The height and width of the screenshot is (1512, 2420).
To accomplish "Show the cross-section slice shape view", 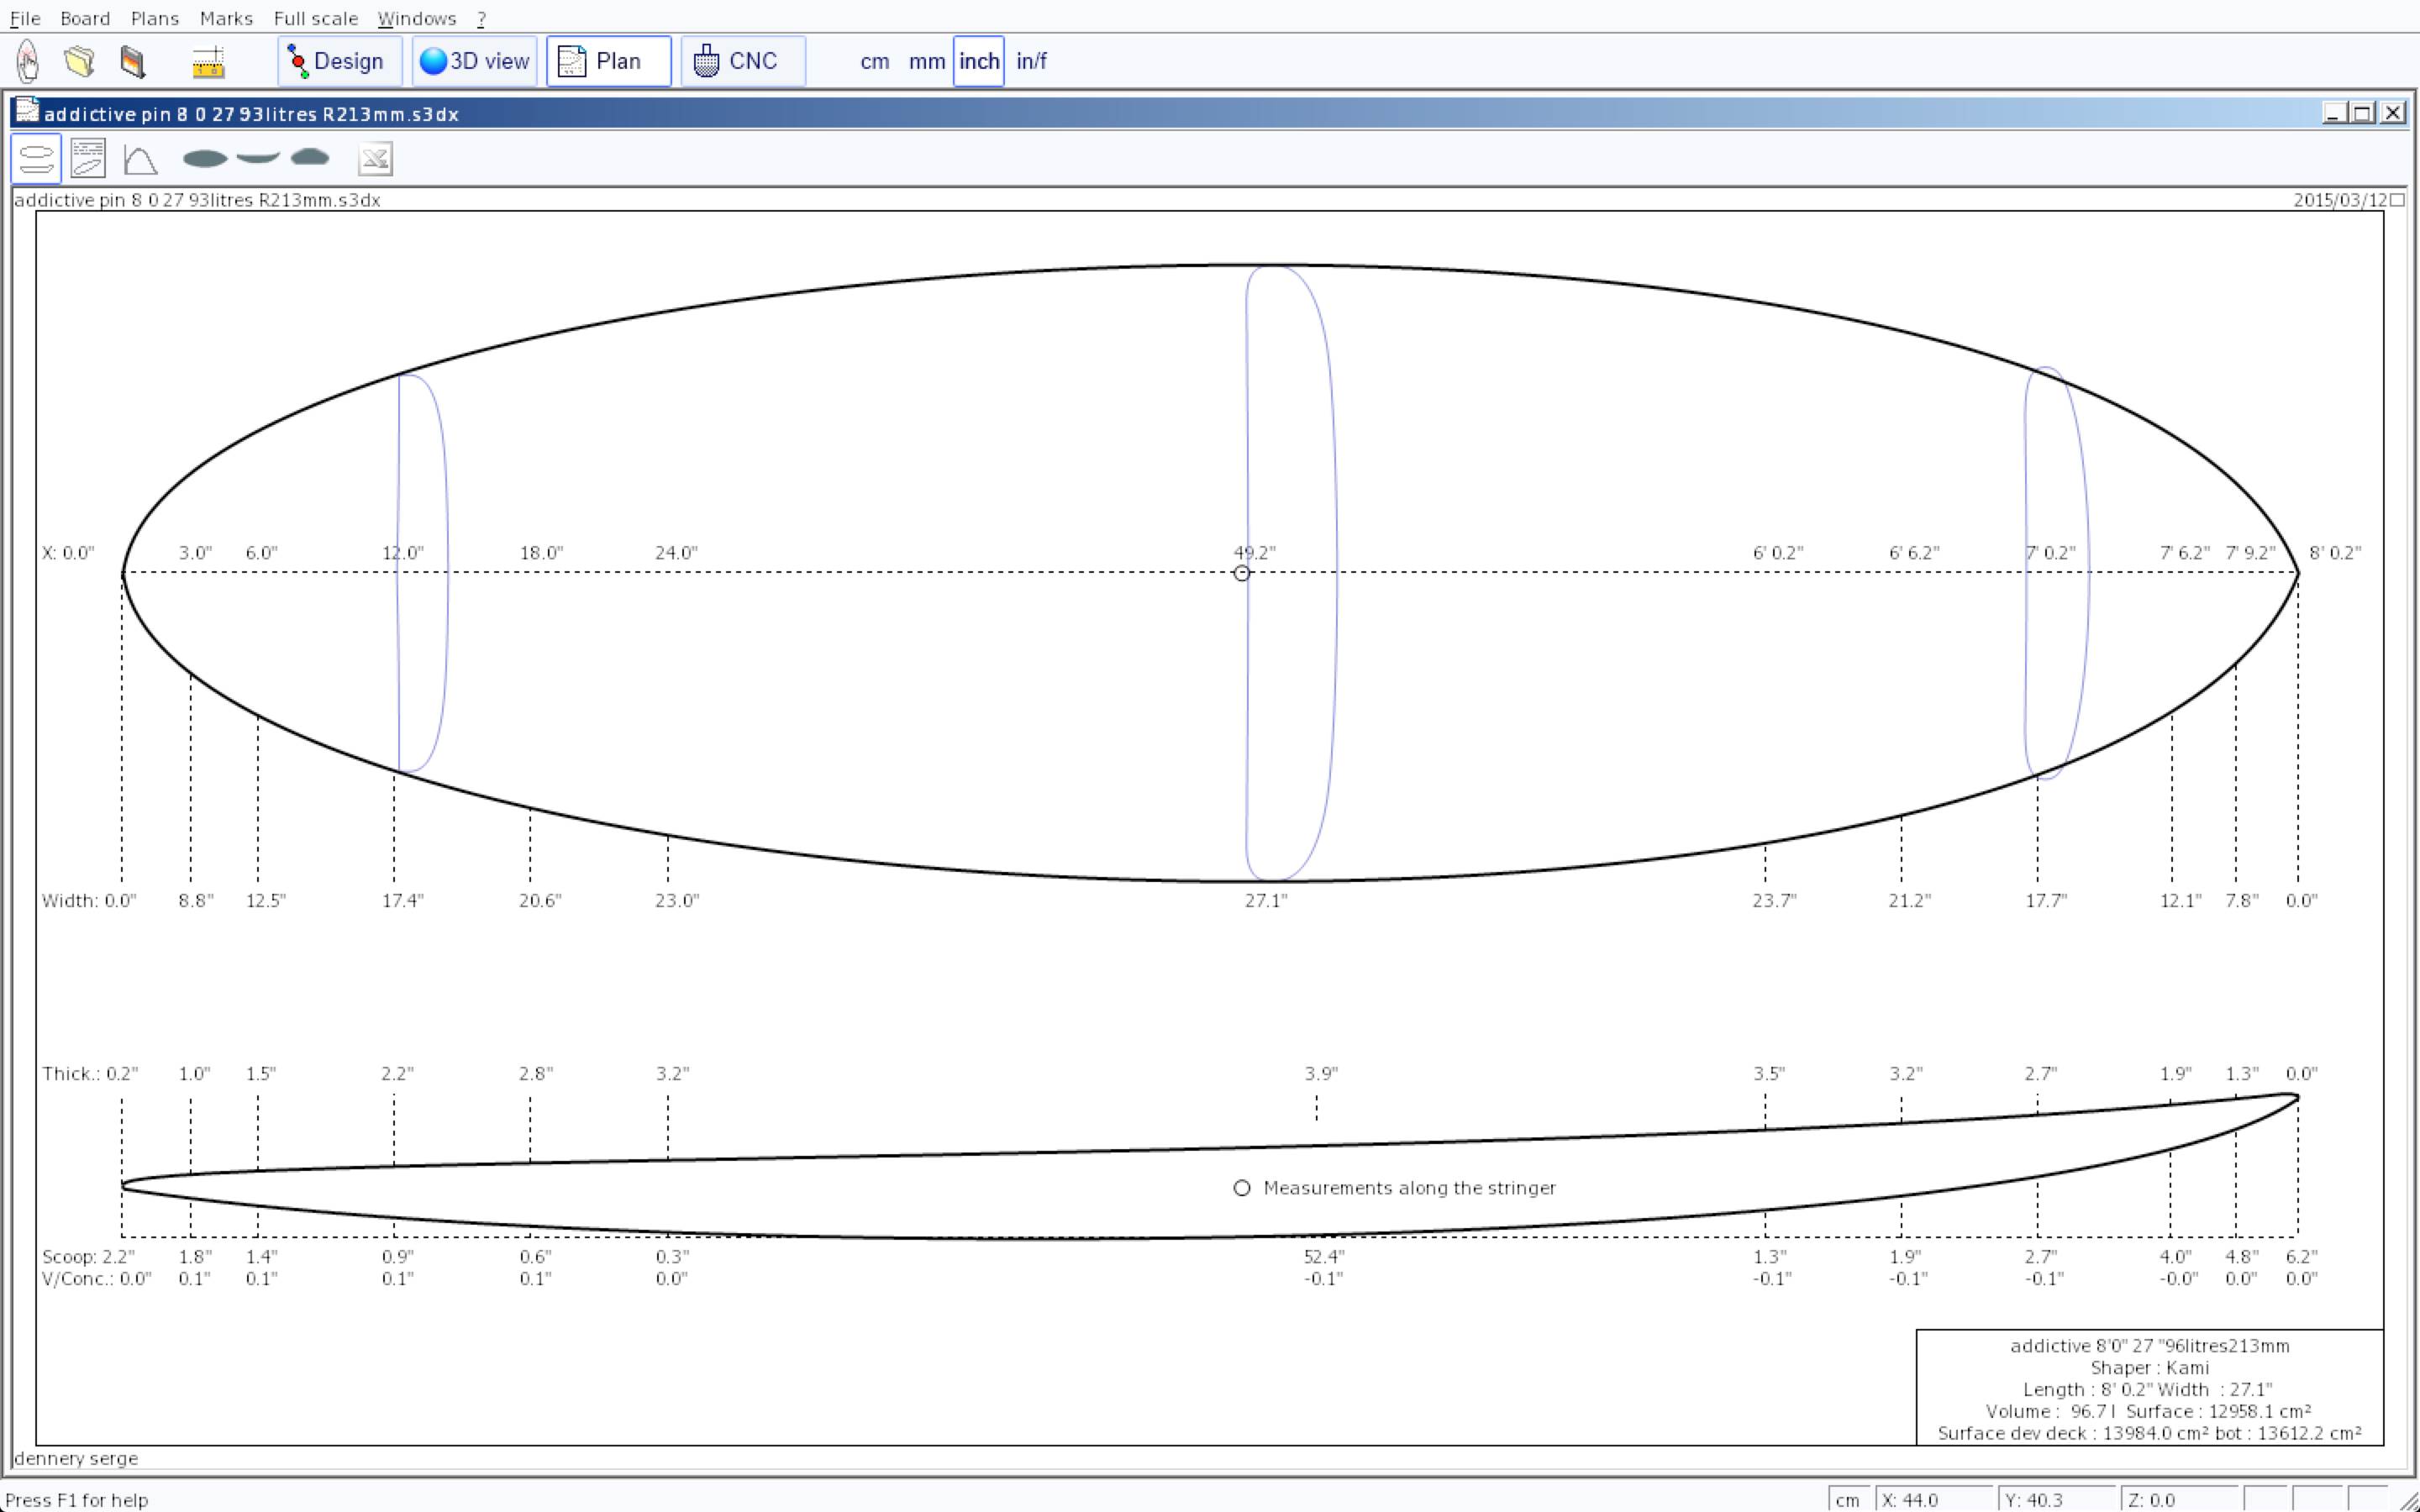I will (310, 157).
